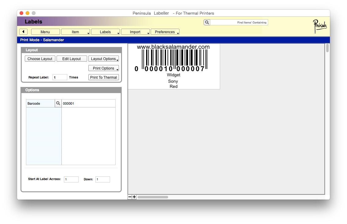
Task: Select the barcode label preview thumbnail
Action: [174, 66]
